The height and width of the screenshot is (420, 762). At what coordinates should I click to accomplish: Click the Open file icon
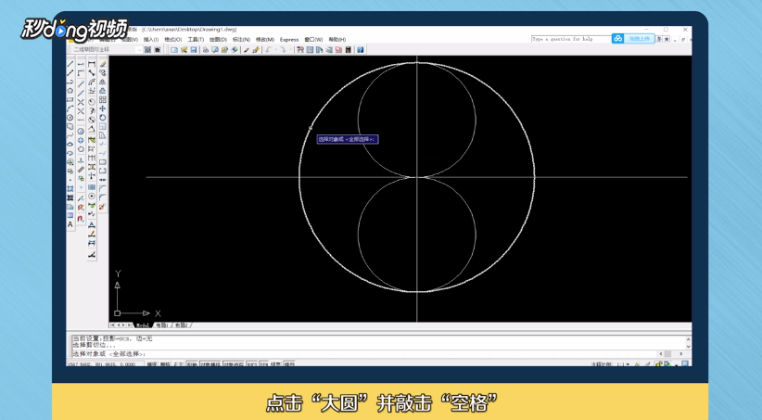184,49
